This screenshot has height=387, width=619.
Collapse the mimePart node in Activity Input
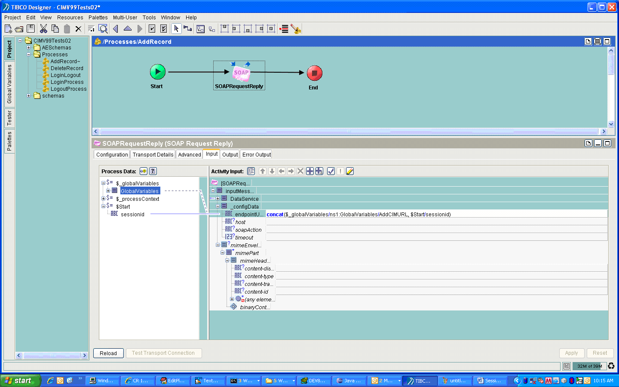click(222, 253)
